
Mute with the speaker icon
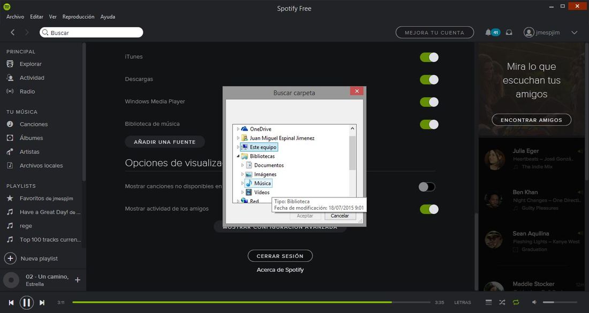[534, 302]
